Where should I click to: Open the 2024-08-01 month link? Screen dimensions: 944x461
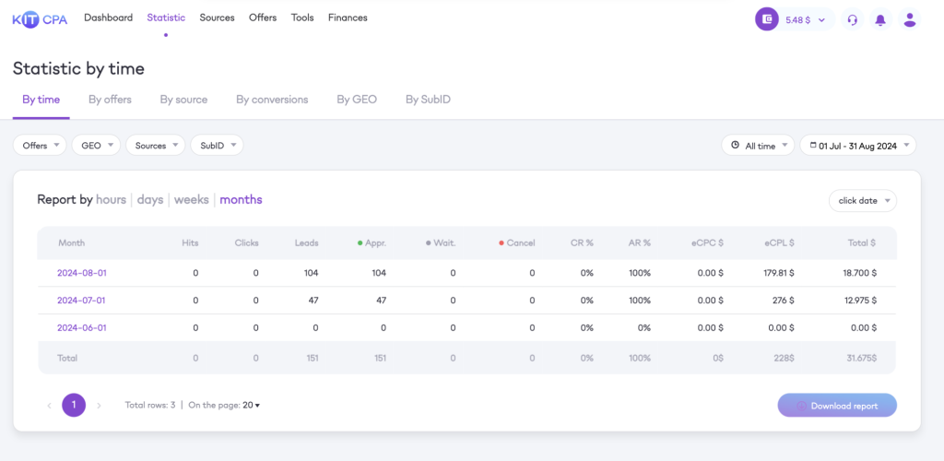(82, 273)
